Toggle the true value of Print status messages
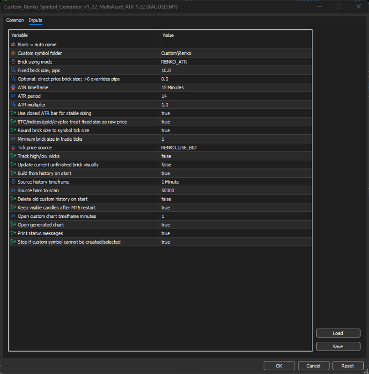369x374 pixels. pyautogui.click(x=236, y=233)
